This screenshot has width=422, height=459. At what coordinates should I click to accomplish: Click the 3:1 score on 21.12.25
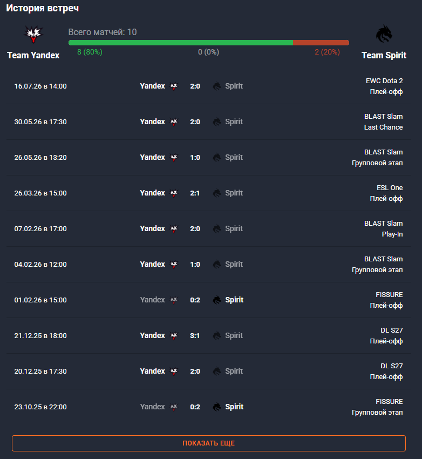[195, 336]
